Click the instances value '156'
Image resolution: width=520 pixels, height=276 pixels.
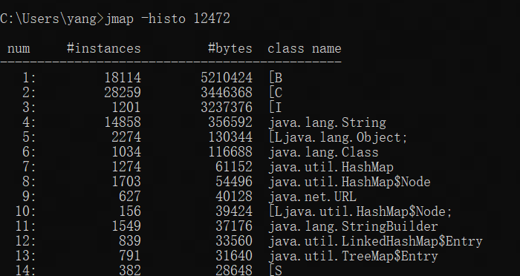[x=130, y=211]
